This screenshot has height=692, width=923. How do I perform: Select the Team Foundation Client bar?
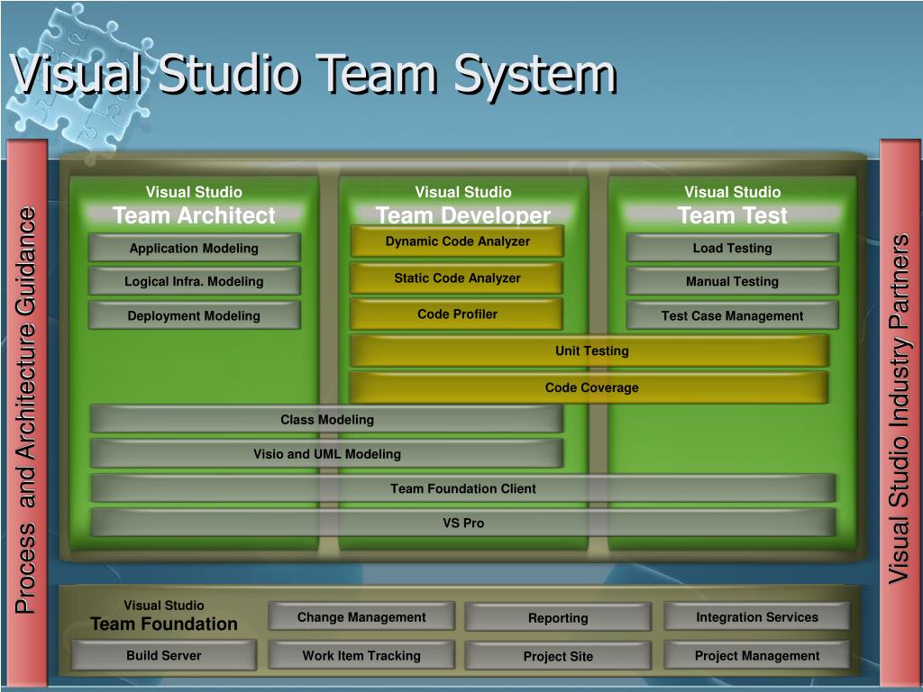[x=463, y=488]
